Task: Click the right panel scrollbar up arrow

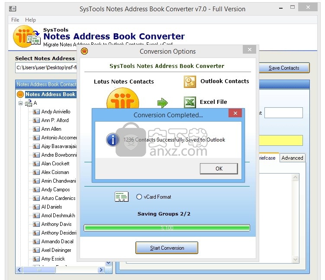Action: pos(296,177)
